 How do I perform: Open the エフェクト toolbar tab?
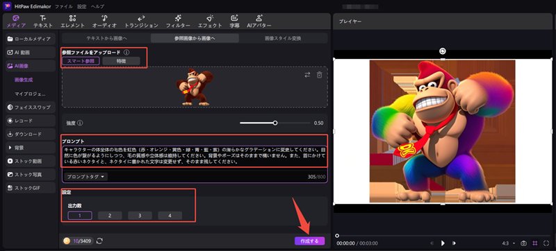point(210,21)
